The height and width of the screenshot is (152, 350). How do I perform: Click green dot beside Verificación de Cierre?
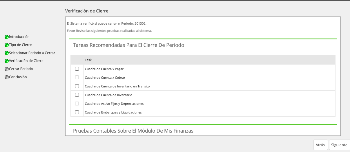click(x=7, y=61)
